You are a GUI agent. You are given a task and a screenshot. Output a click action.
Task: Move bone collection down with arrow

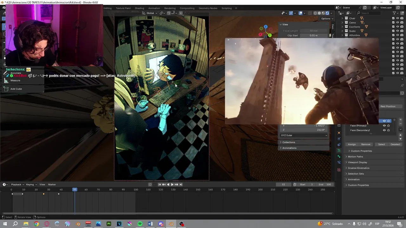[x=400, y=139]
